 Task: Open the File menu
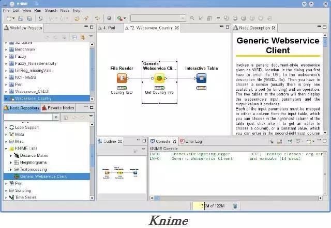pyautogui.click(x=6, y=10)
